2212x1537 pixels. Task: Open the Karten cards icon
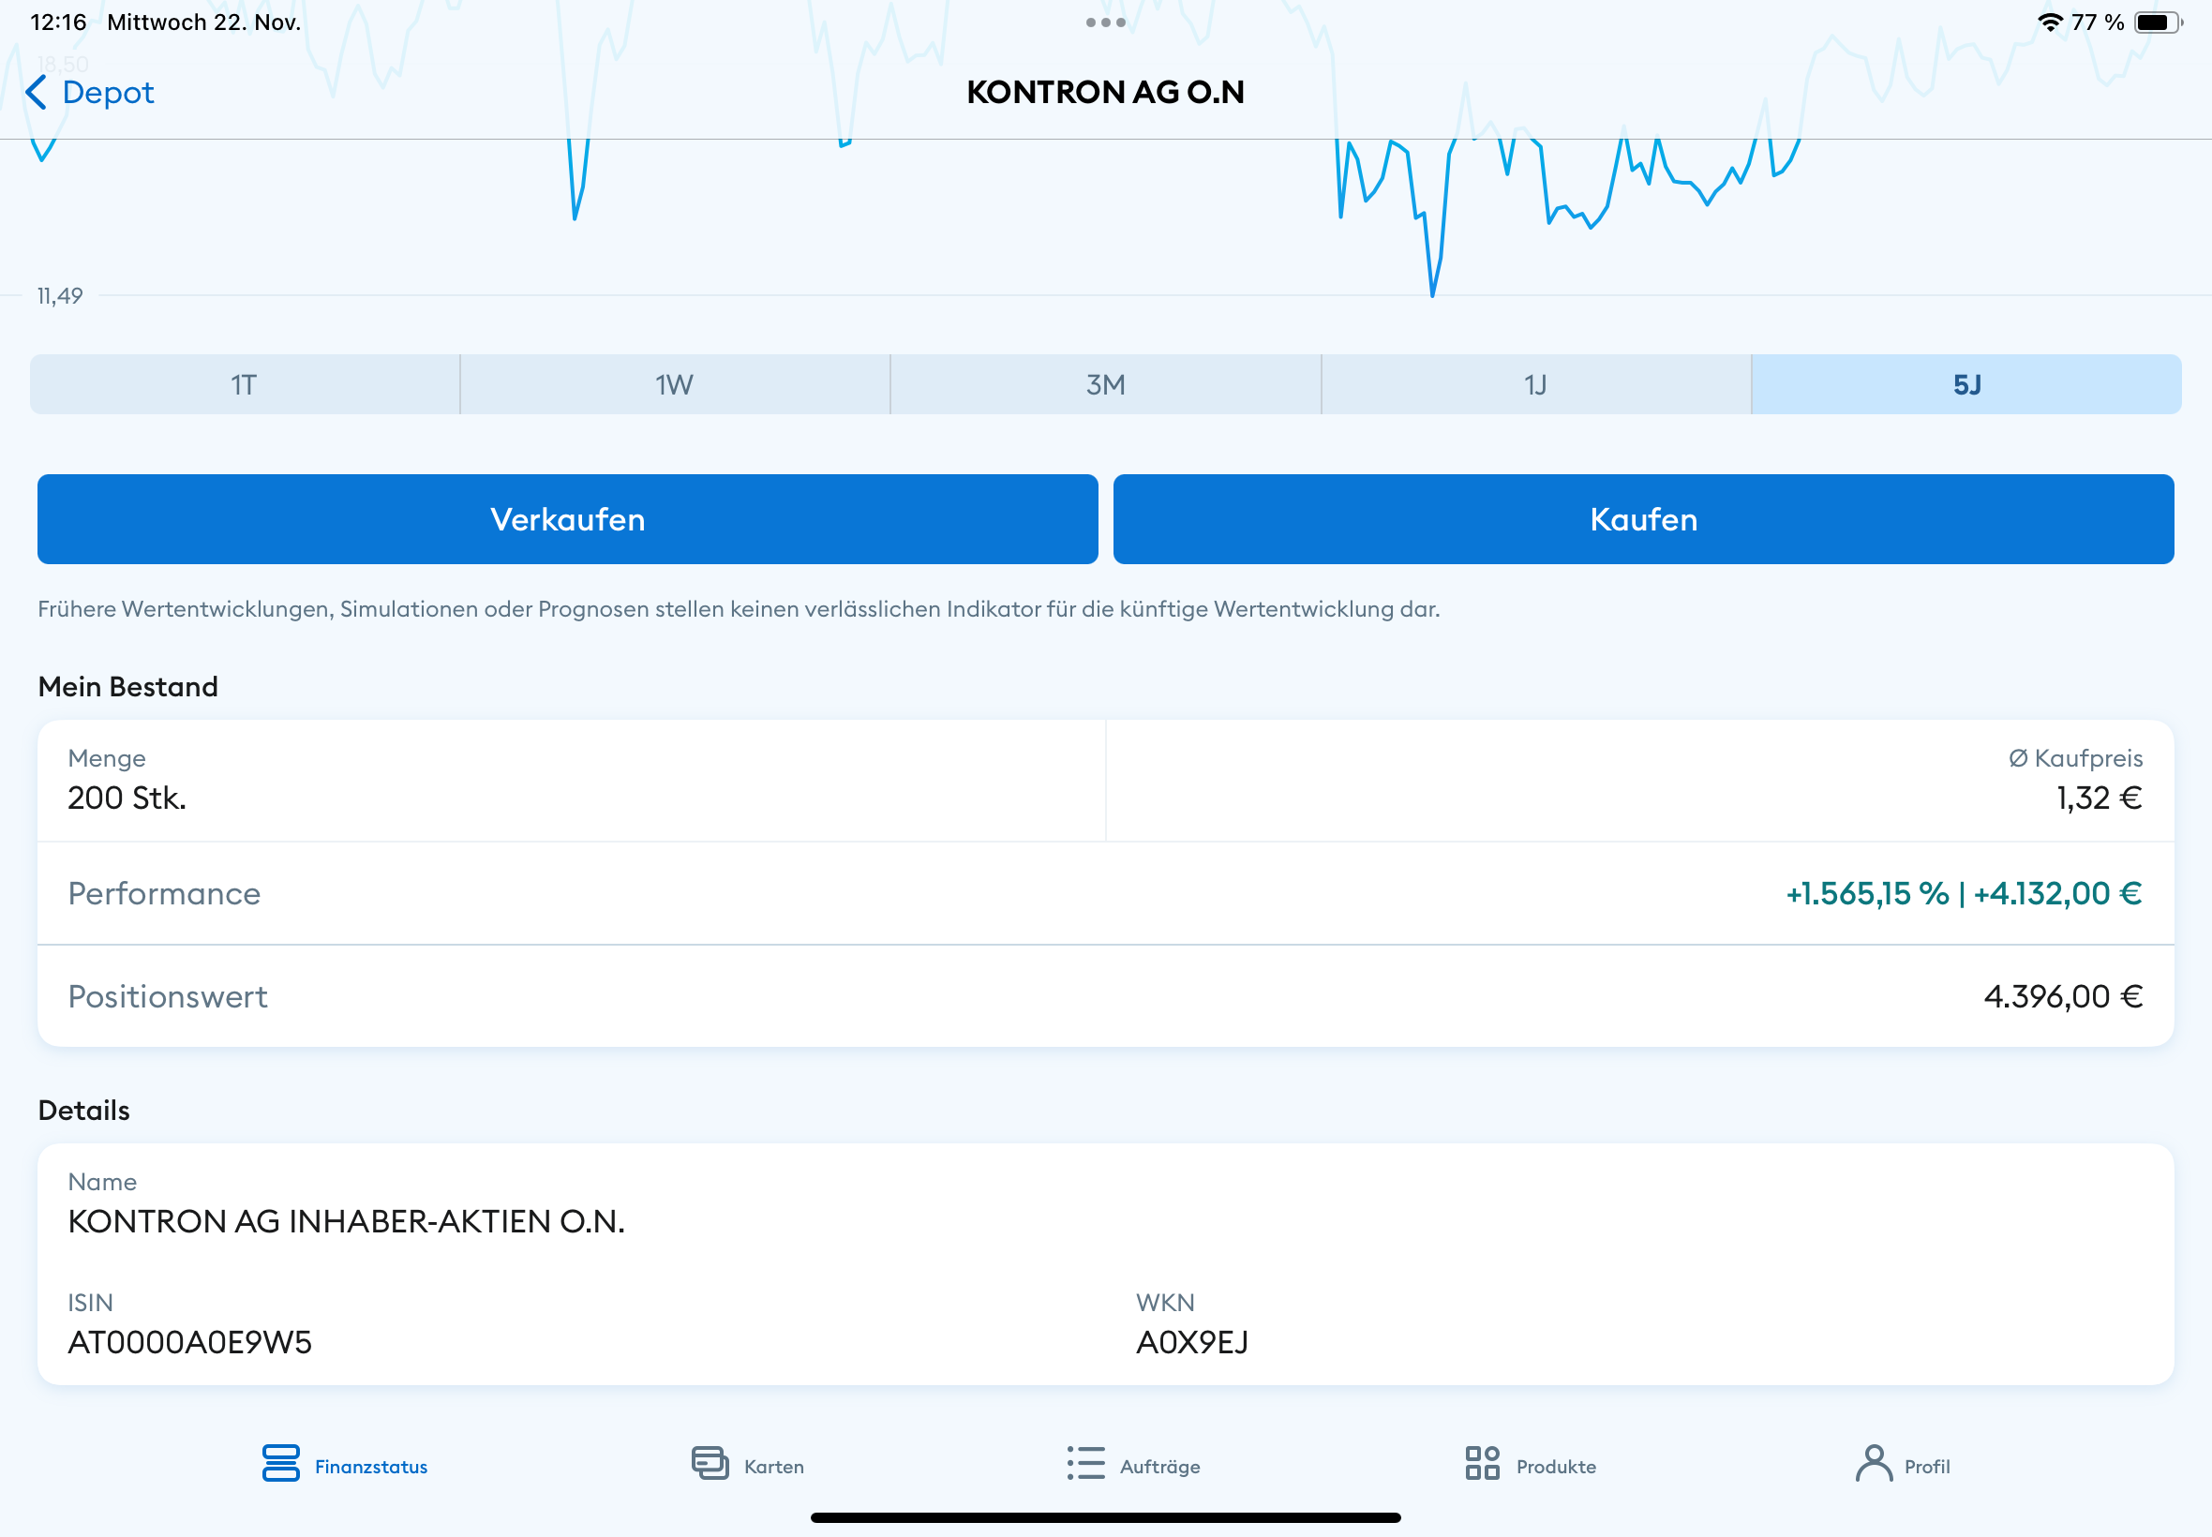coord(710,1463)
